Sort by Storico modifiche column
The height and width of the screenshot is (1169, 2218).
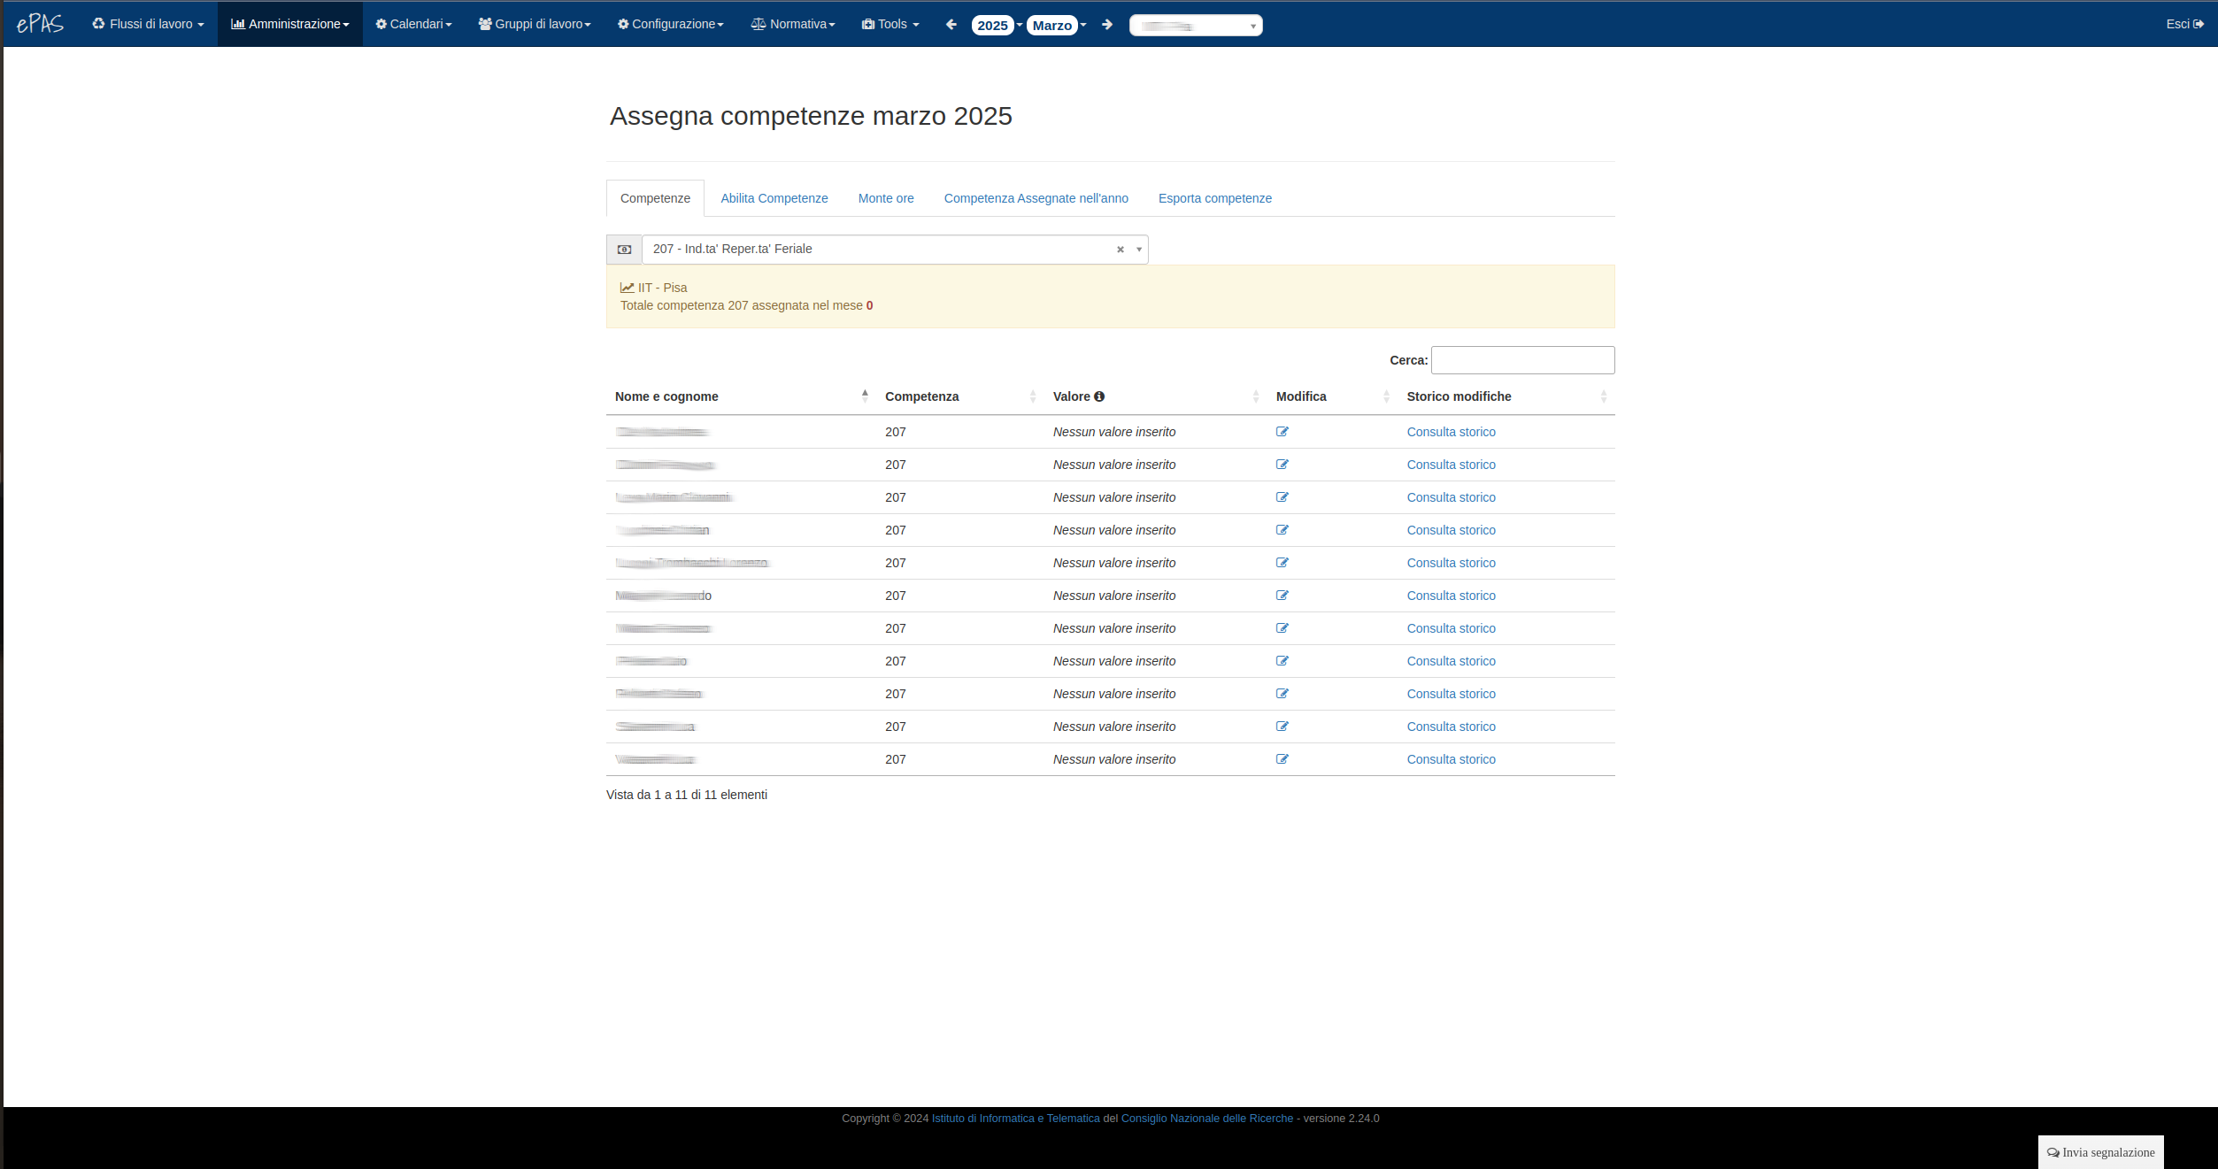click(1459, 396)
